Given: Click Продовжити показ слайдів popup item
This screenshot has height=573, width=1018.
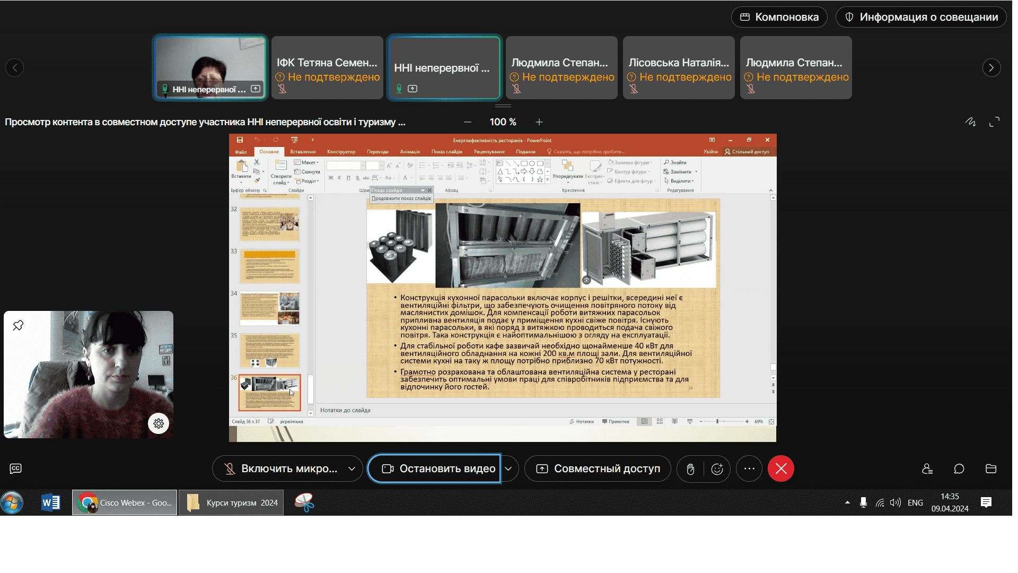Looking at the screenshot, I should (401, 198).
